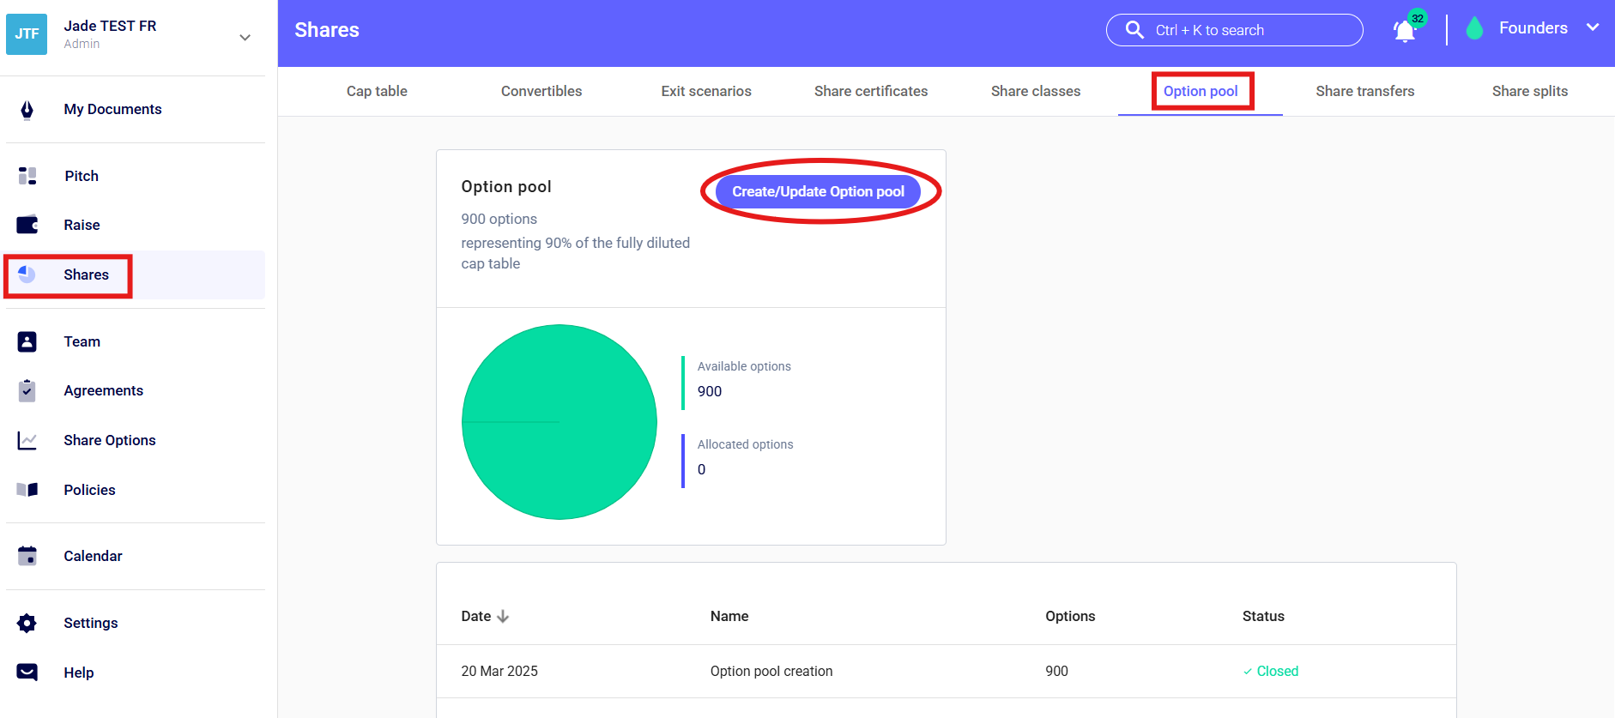Open Settings via the gear icon
The width and height of the screenshot is (1615, 718).
(27, 623)
